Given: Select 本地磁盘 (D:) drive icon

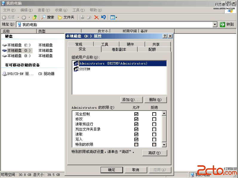Looking at the screenshot, I should point(4,50).
